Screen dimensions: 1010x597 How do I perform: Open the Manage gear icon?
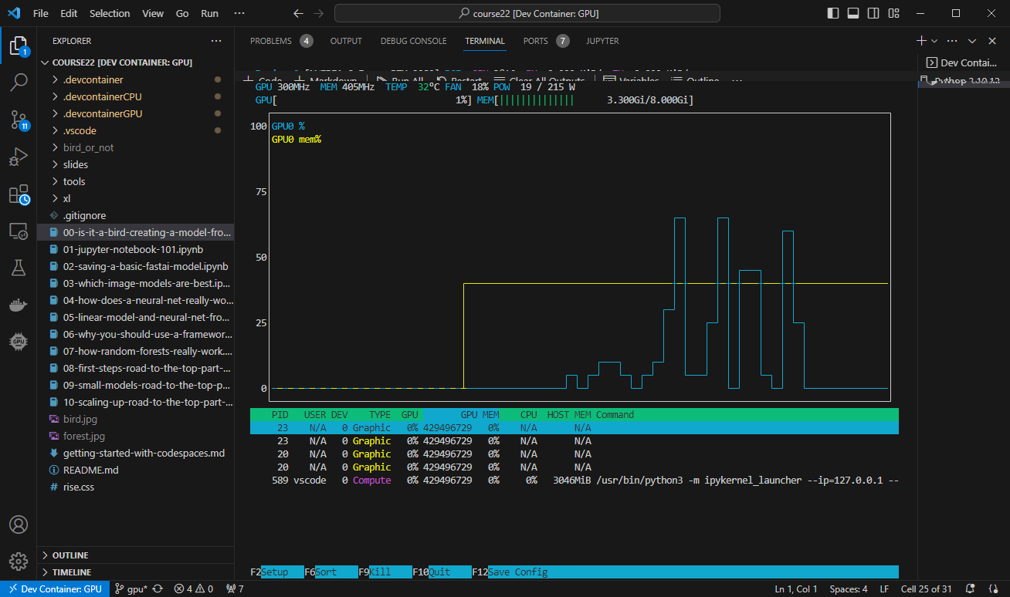[18, 561]
